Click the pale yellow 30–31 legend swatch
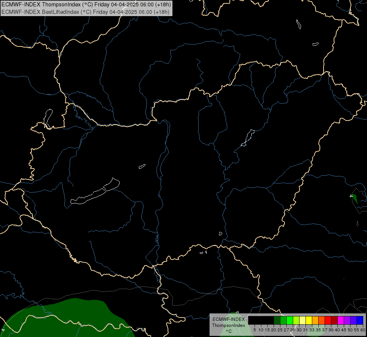The width and height of the screenshot is (367, 337). [303, 320]
